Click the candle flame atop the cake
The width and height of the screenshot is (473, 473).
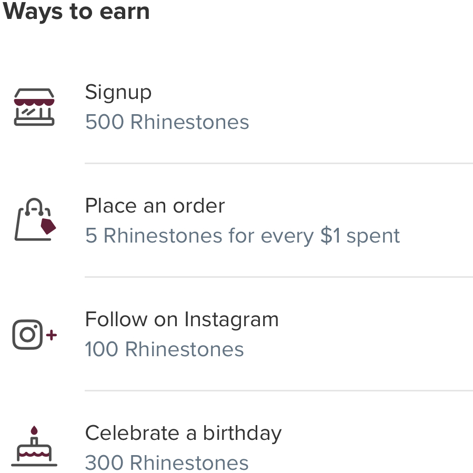pos(35,430)
